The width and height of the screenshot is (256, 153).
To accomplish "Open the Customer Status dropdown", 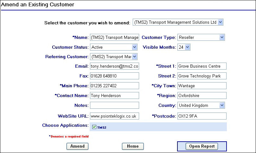I will (x=114, y=47).
